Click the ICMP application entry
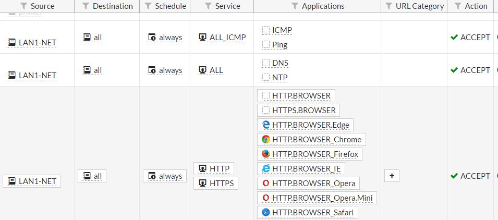Image resolution: width=498 pixels, height=220 pixels. point(282,30)
